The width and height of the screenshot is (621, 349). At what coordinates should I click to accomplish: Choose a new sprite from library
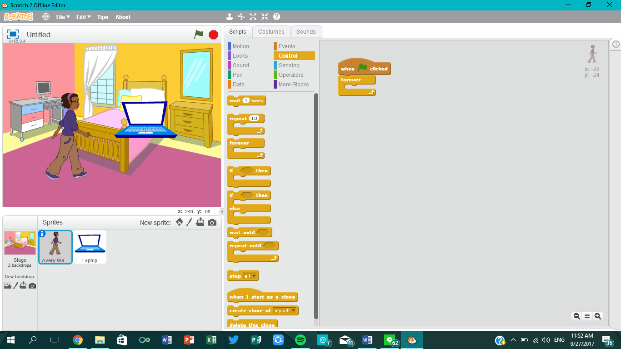click(x=179, y=222)
